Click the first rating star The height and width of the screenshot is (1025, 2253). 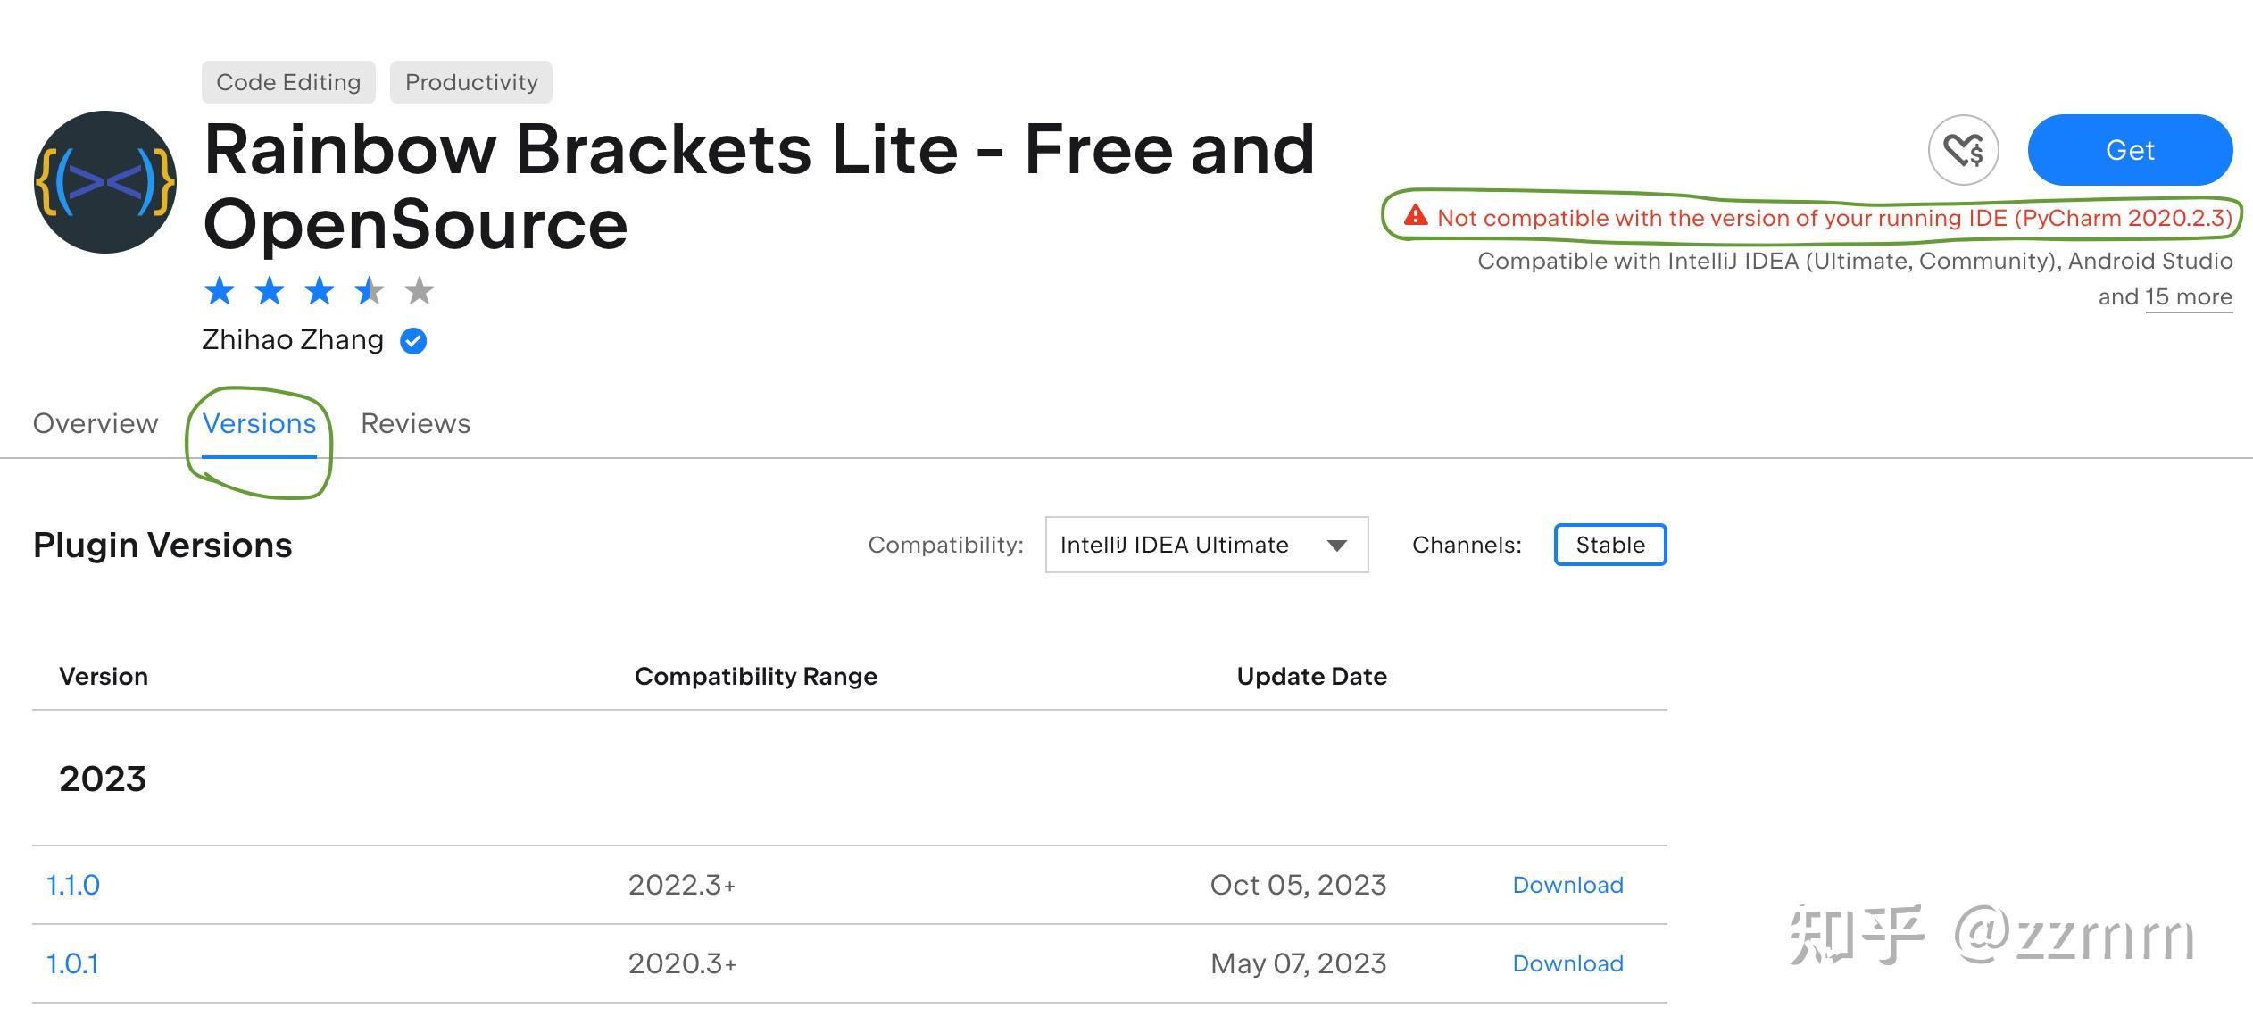[x=220, y=291]
